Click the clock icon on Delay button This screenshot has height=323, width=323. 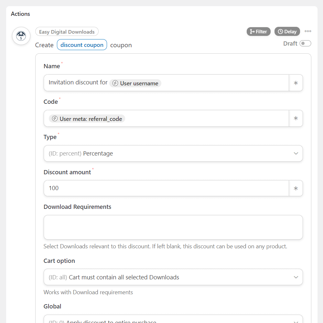[x=281, y=31]
